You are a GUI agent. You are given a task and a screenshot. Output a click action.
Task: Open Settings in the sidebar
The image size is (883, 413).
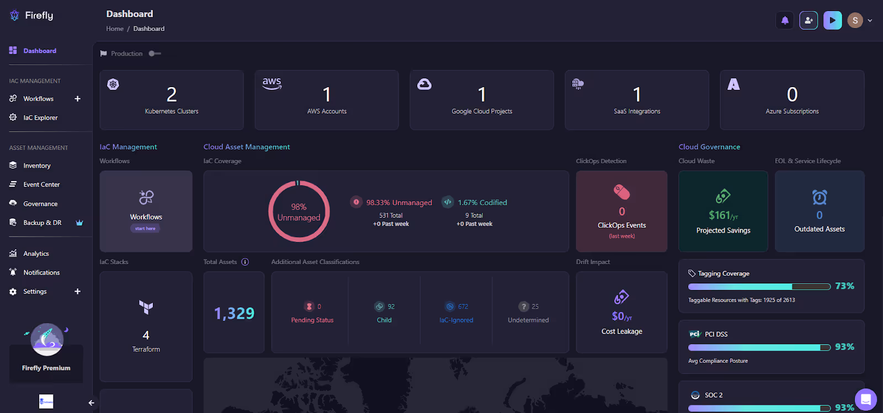(35, 292)
